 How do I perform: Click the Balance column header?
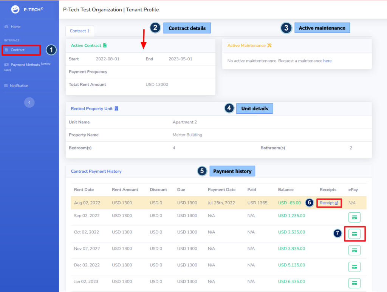286,190
